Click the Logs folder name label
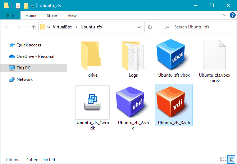Viewport: 237px width, 164px height. coord(133,75)
